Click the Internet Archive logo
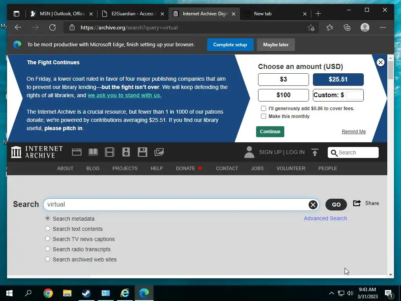The height and width of the screenshot is (301, 401). pyautogui.click(x=37, y=152)
